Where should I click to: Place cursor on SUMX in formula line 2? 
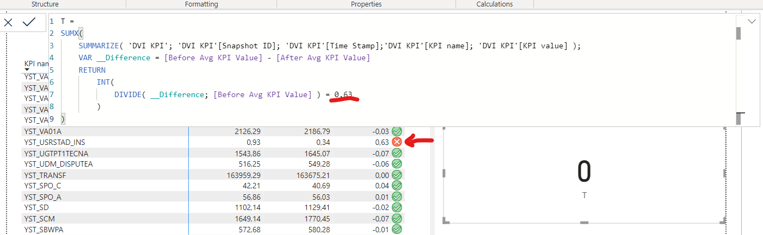(70, 34)
